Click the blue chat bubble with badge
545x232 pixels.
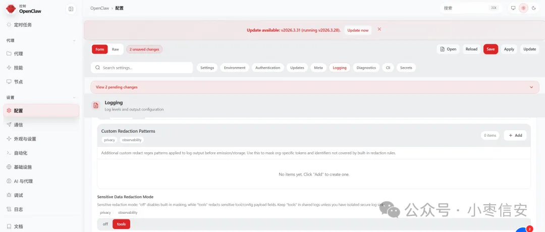[x=523, y=230]
